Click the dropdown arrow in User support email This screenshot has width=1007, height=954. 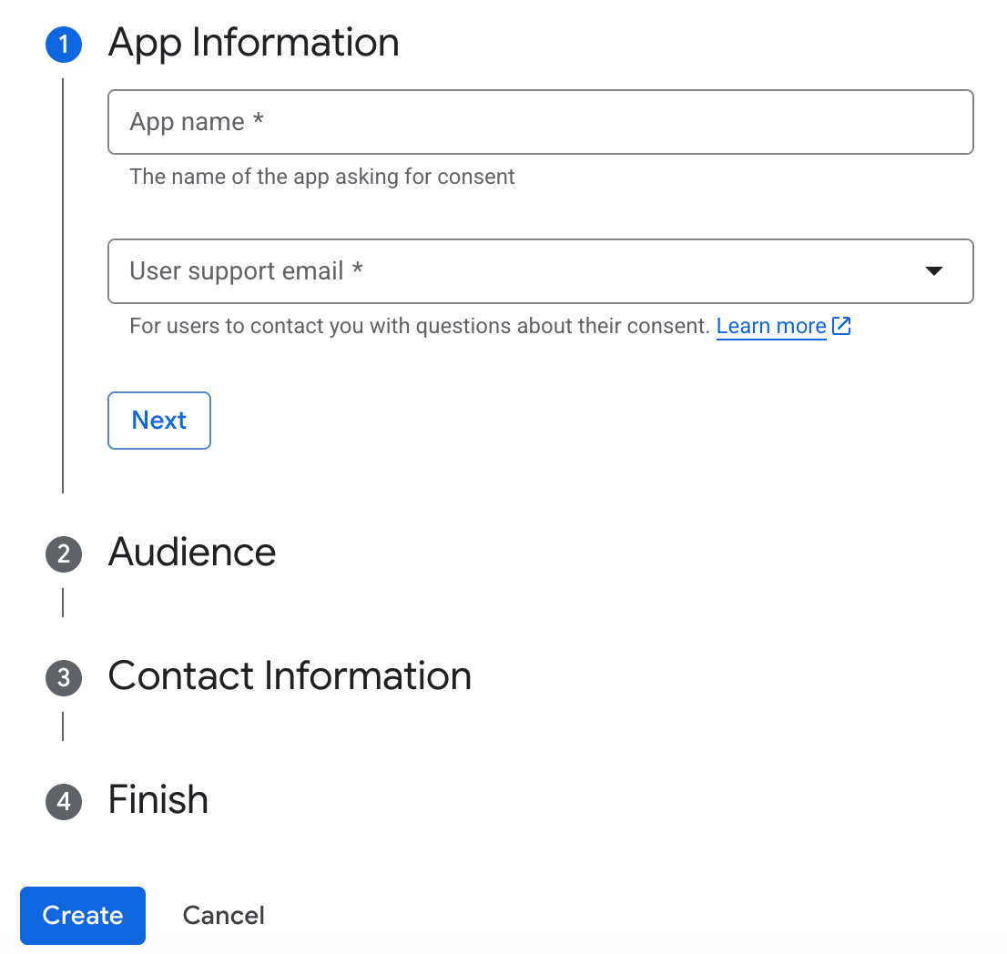[934, 271]
